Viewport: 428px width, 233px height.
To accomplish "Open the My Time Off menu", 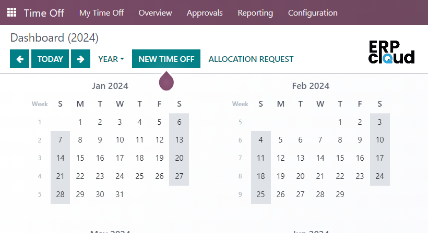I will click(x=102, y=13).
